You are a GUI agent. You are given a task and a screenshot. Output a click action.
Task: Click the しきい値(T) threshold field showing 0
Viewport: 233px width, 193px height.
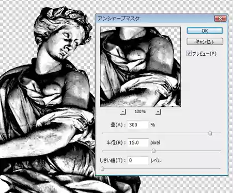coord(138,160)
